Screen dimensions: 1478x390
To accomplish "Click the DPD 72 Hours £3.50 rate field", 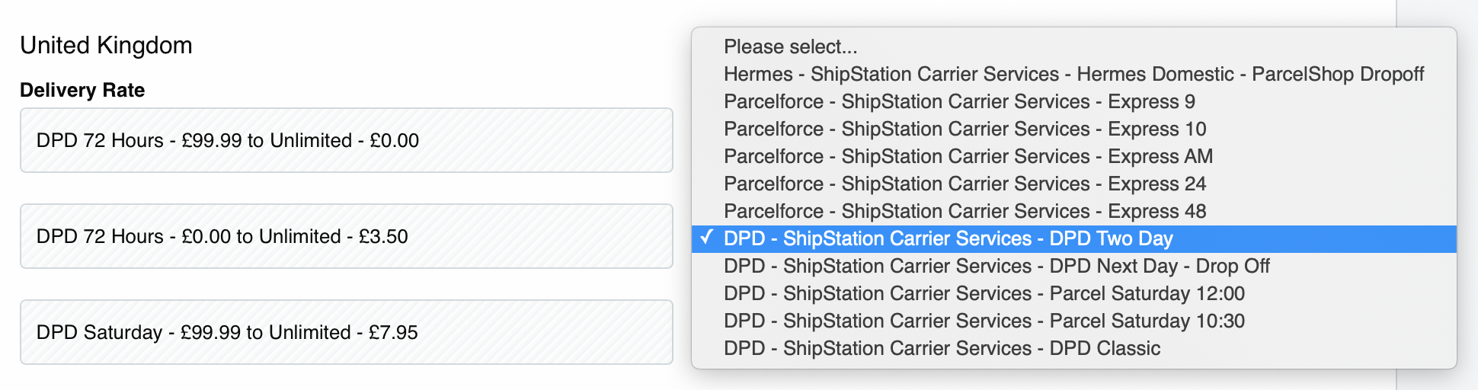I will [x=346, y=236].
